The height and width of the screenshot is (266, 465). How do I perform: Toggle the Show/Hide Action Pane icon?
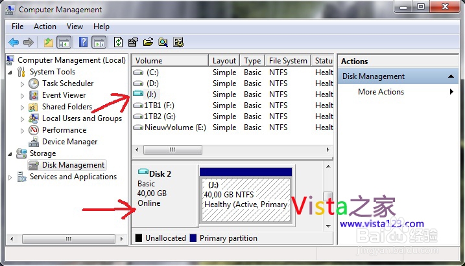(x=99, y=42)
